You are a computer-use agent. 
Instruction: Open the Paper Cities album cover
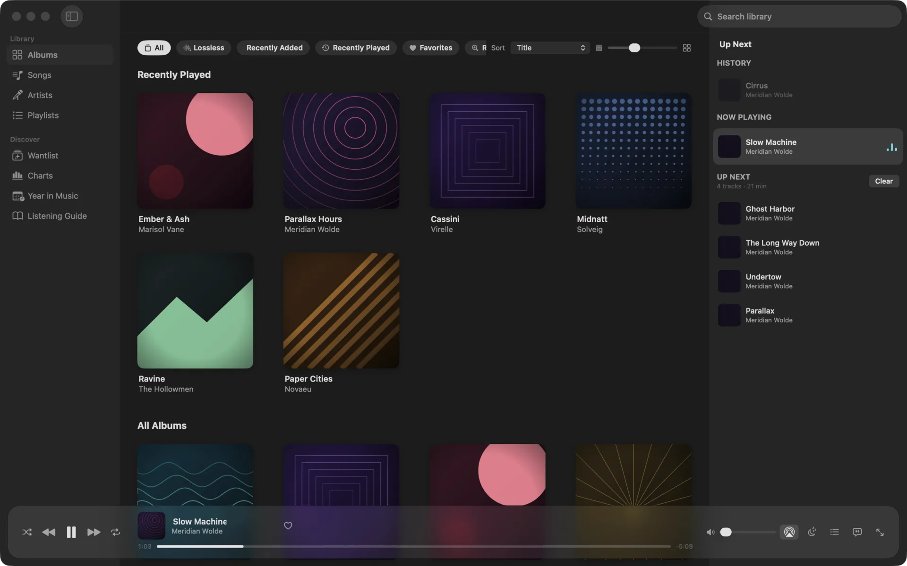(341, 311)
